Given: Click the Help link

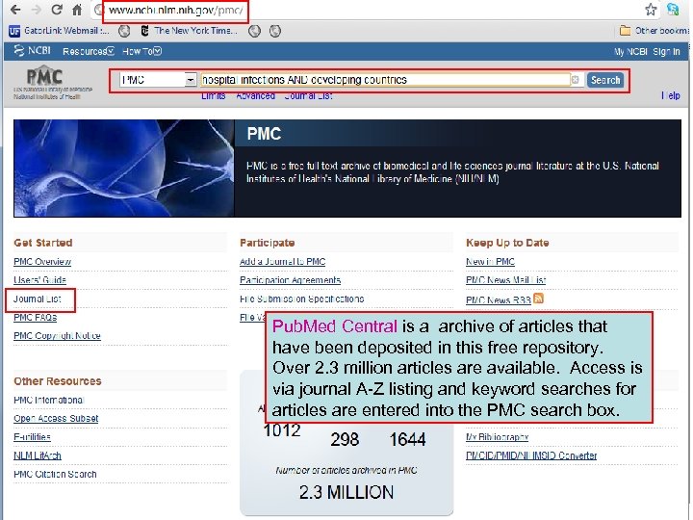Looking at the screenshot, I should 671,95.
